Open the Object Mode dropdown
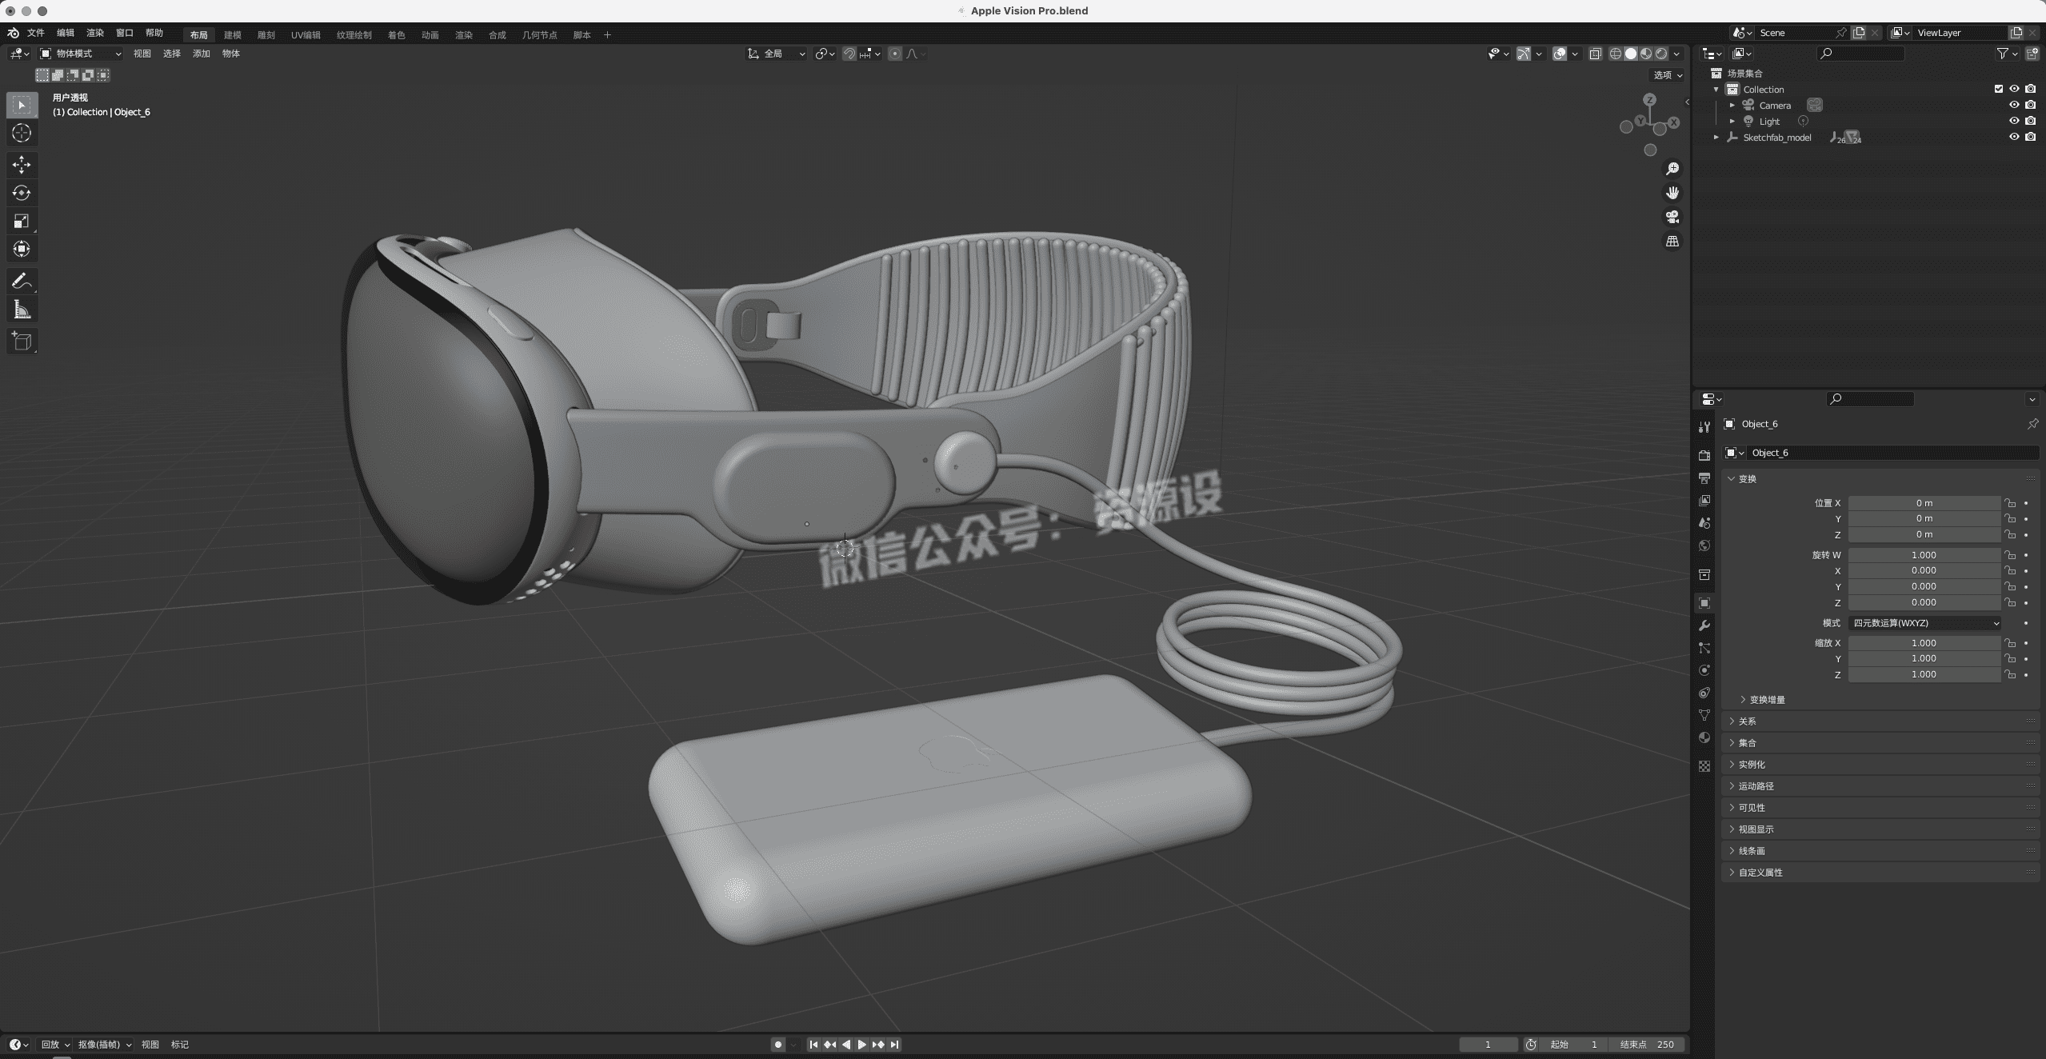The image size is (2046, 1059). click(x=81, y=54)
